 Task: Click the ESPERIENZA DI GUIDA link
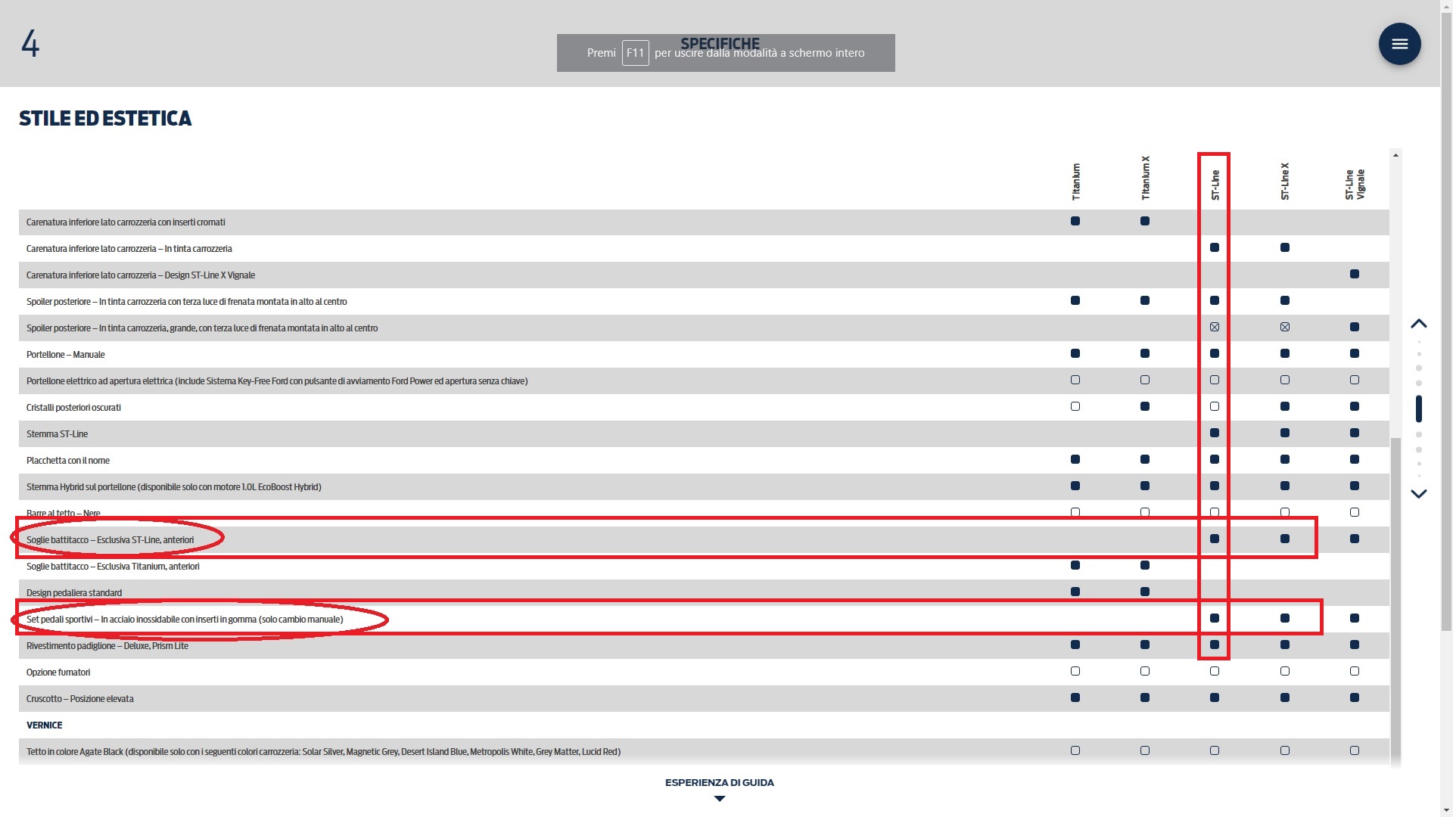pyautogui.click(x=720, y=783)
